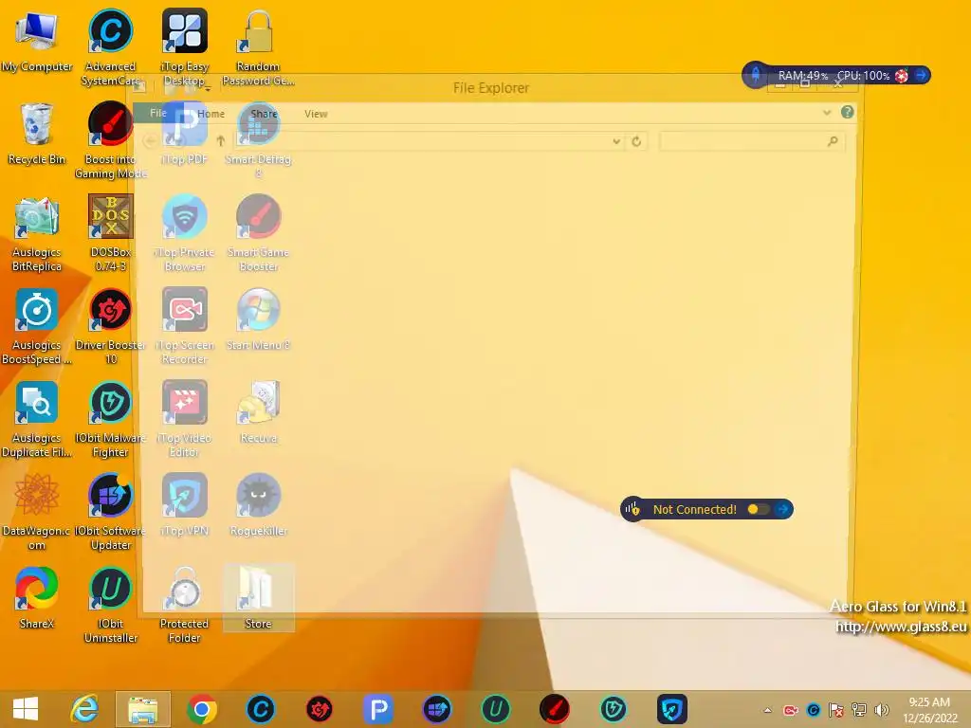Select Boost into Gaming Mode shortcut

110,140
